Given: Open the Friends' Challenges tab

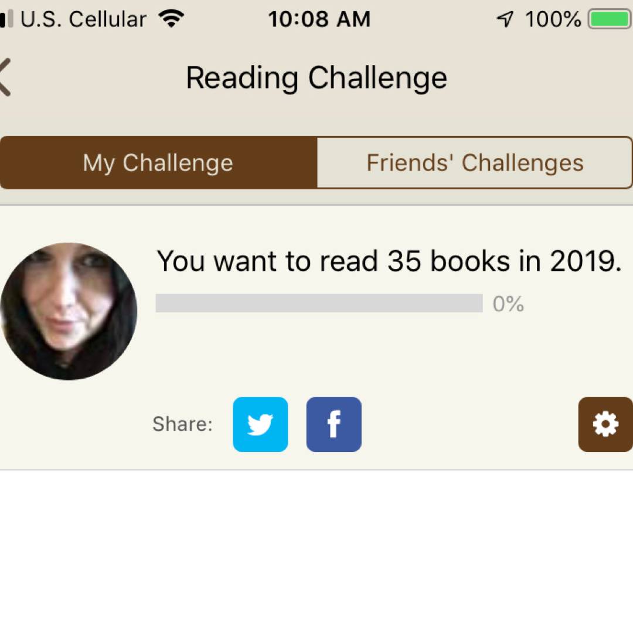Looking at the screenshot, I should pyautogui.click(x=475, y=162).
